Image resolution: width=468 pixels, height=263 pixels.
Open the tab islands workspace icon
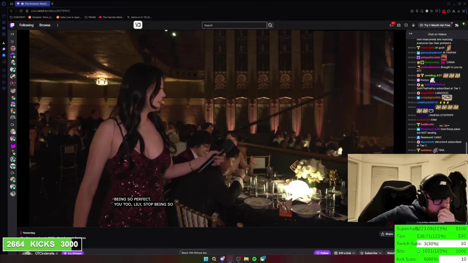coord(12,4)
